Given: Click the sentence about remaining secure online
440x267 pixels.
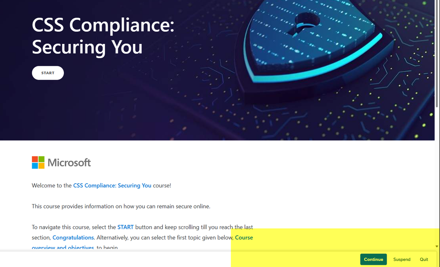Looking at the screenshot, I should [121, 206].
